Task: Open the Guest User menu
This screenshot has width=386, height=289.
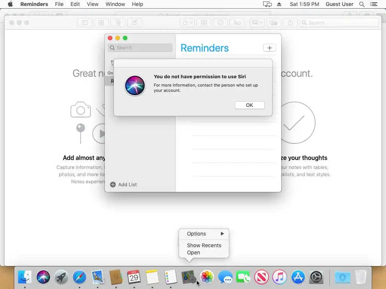Action: coord(340,4)
